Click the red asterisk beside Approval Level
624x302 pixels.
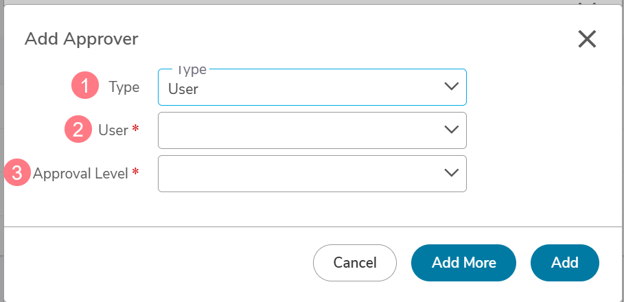(136, 172)
